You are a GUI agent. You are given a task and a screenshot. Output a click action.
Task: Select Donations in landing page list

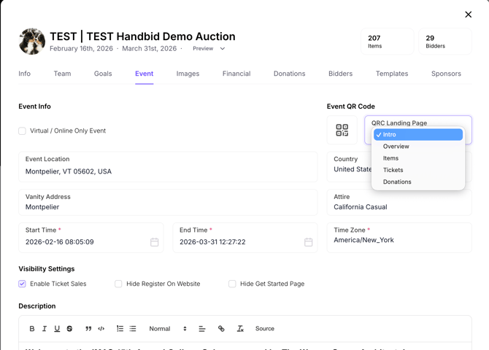[x=418, y=182]
